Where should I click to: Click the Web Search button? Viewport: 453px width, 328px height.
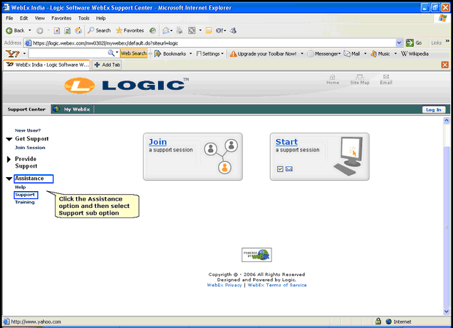(134, 53)
